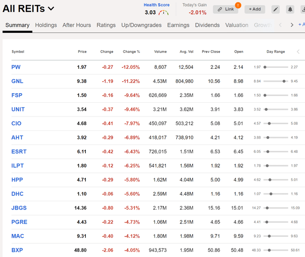305x257 pixels.
Task: Open the Earnings tab
Action: coord(178,25)
